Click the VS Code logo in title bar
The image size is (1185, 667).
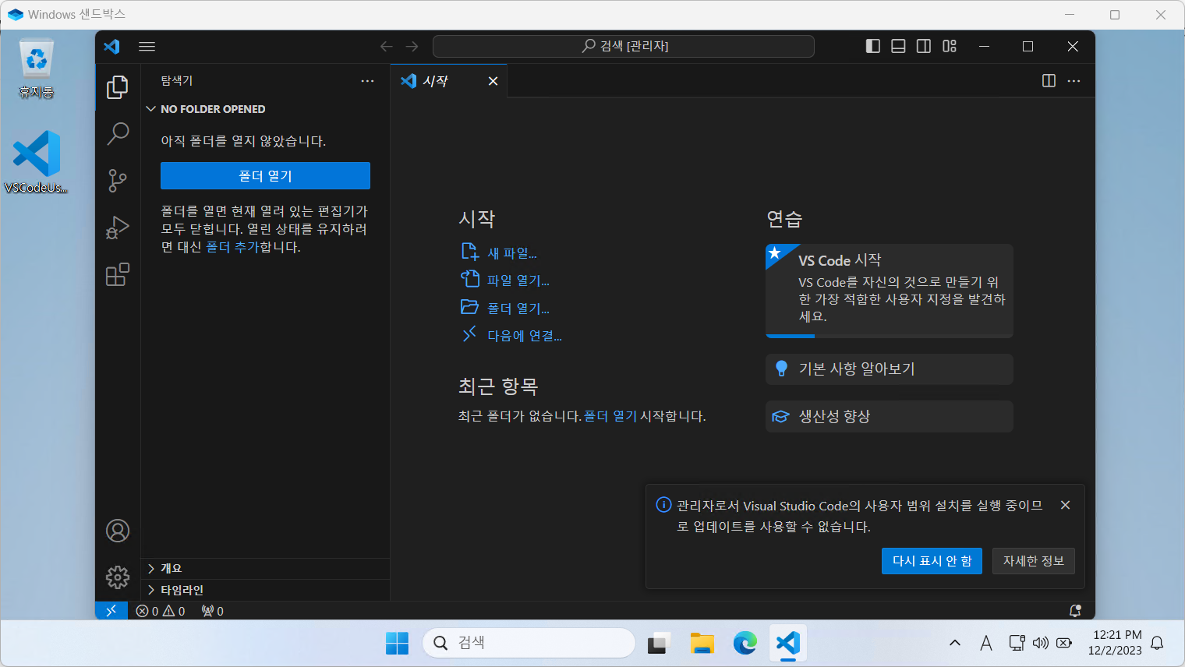(x=112, y=46)
